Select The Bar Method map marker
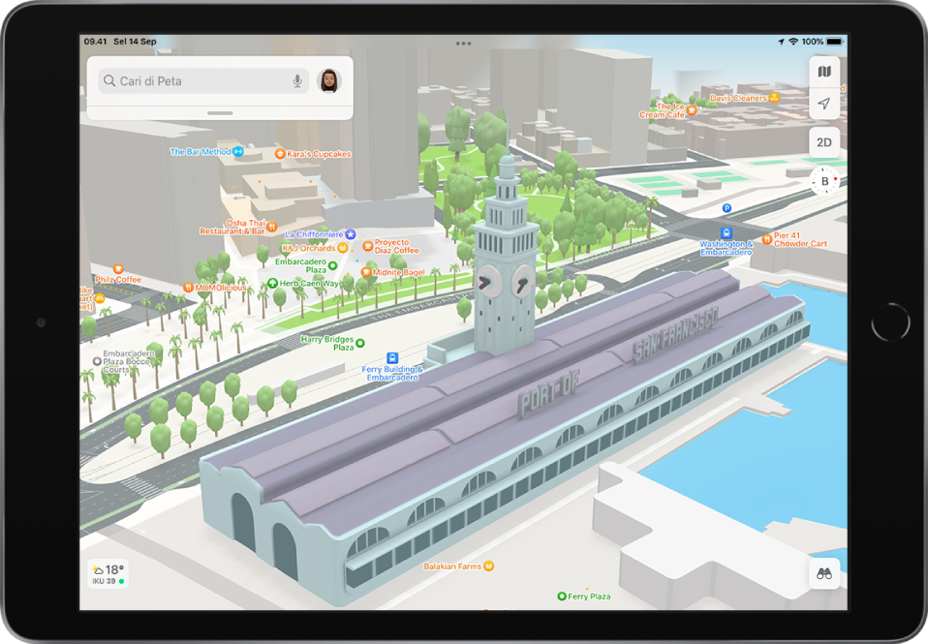The image size is (928, 644). pos(237,152)
